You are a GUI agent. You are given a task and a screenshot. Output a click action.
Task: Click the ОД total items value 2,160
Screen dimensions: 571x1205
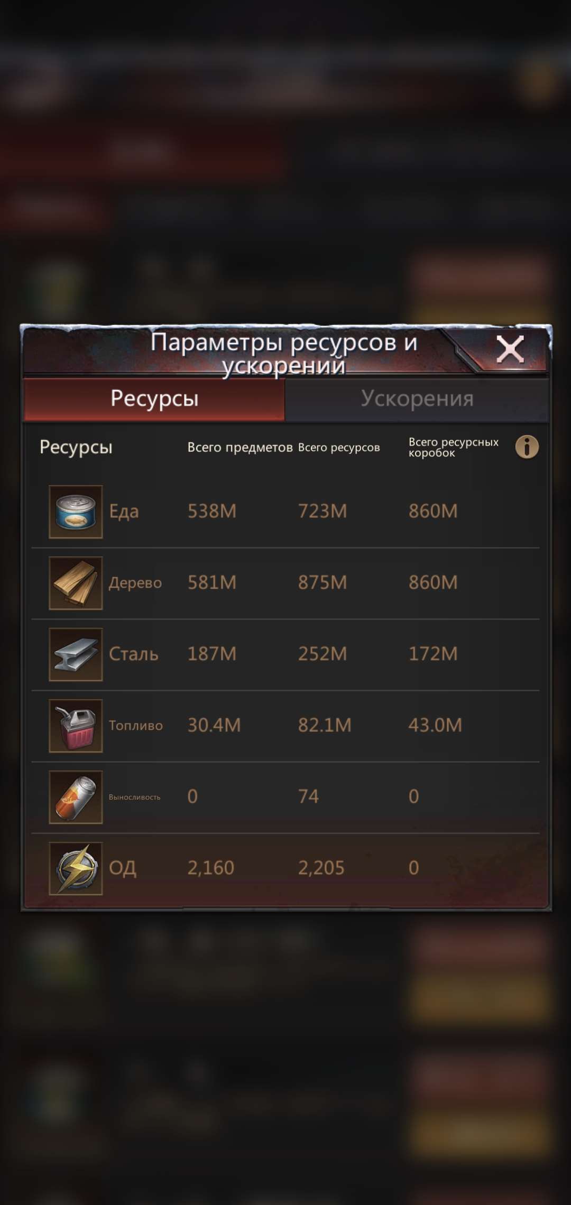[x=211, y=868]
